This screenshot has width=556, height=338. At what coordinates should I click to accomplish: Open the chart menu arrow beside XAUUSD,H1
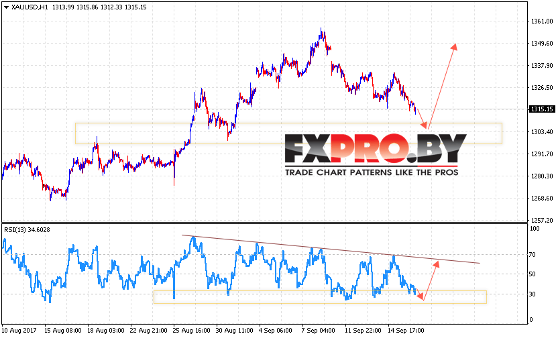tap(6, 7)
